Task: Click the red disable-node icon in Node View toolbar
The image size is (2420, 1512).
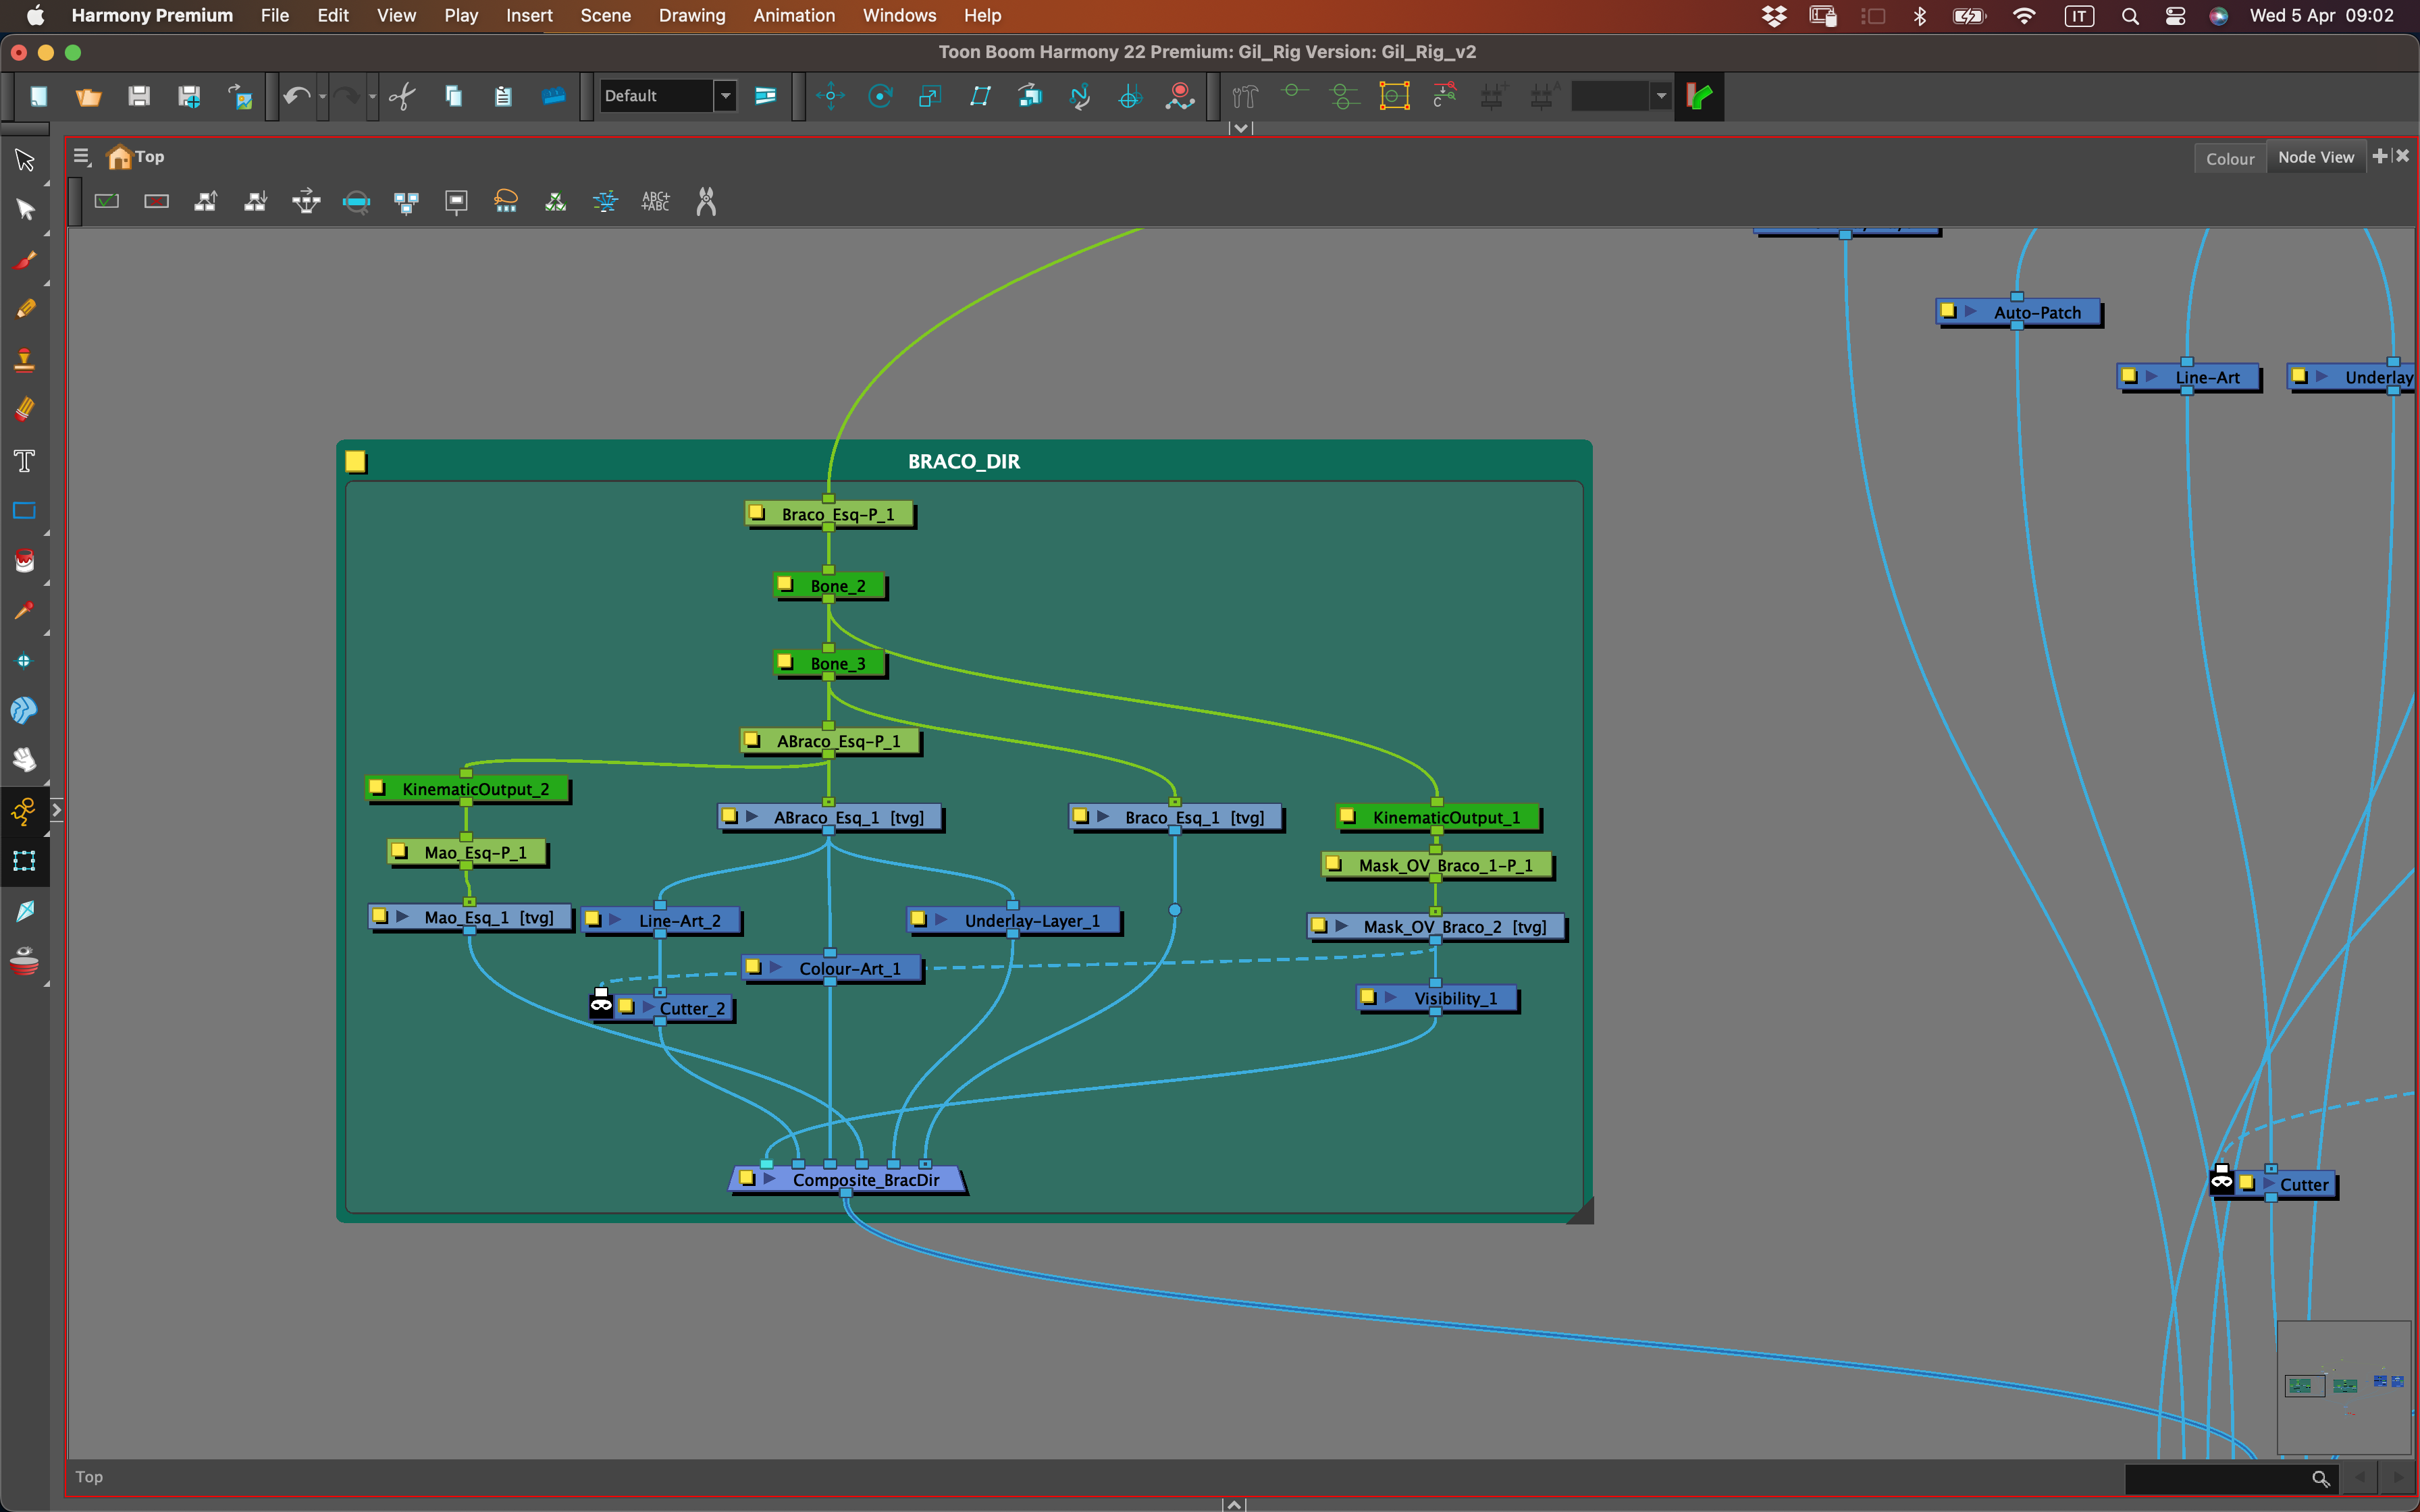Action: click(156, 201)
